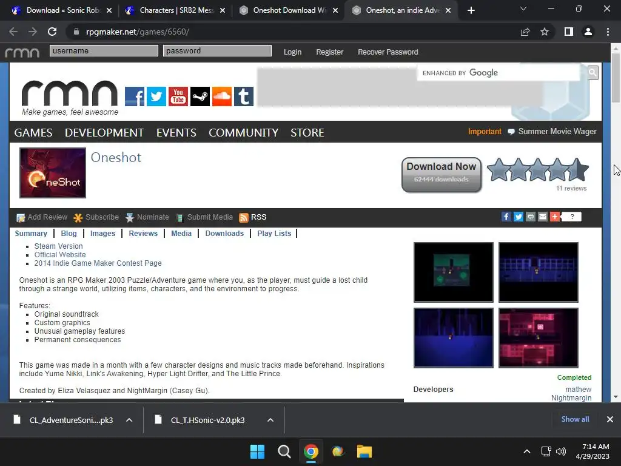Click the Oneshot game cover image
The height and width of the screenshot is (466, 621).
click(53, 173)
